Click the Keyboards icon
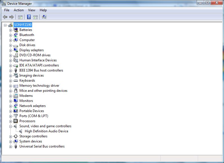This screenshot has height=163, width=224. pos(16,81)
